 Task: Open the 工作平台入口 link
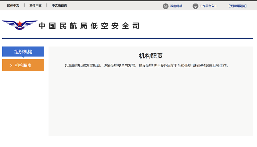(208, 6)
